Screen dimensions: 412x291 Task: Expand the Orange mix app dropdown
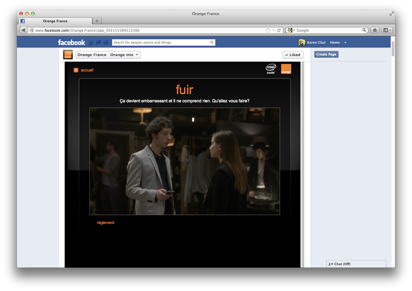point(124,55)
